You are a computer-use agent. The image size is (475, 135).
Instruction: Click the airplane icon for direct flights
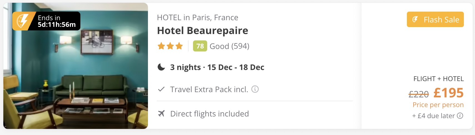click(161, 113)
